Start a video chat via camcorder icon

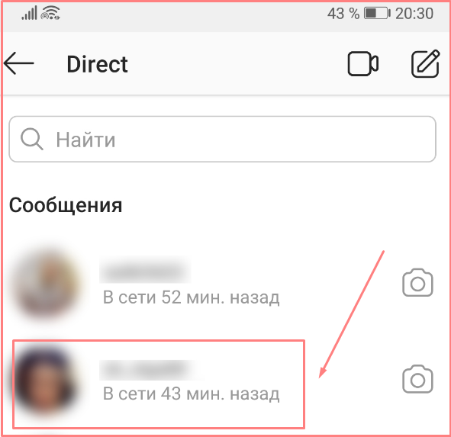point(363,63)
